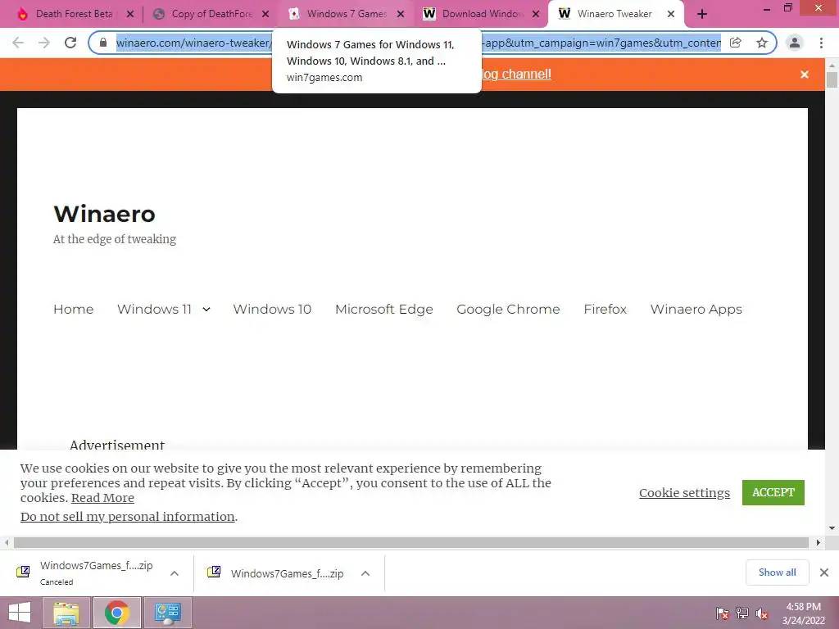This screenshot has width=839, height=629.
Task: Close the downloads bar
Action: pos(824,572)
